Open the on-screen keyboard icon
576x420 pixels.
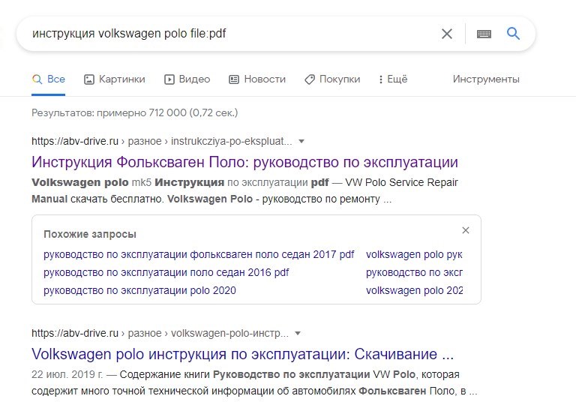pos(484,34)
